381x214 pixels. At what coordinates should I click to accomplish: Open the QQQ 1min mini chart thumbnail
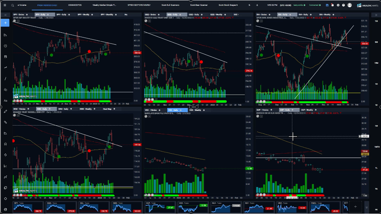click(61, 208)
